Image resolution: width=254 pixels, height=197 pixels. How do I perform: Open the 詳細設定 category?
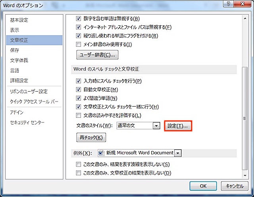[19, 80]
